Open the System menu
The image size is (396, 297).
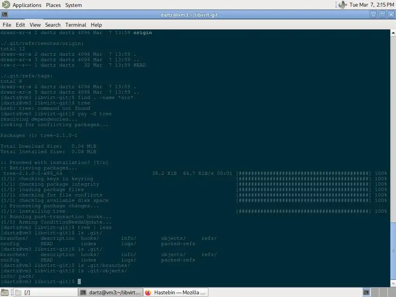73,5
